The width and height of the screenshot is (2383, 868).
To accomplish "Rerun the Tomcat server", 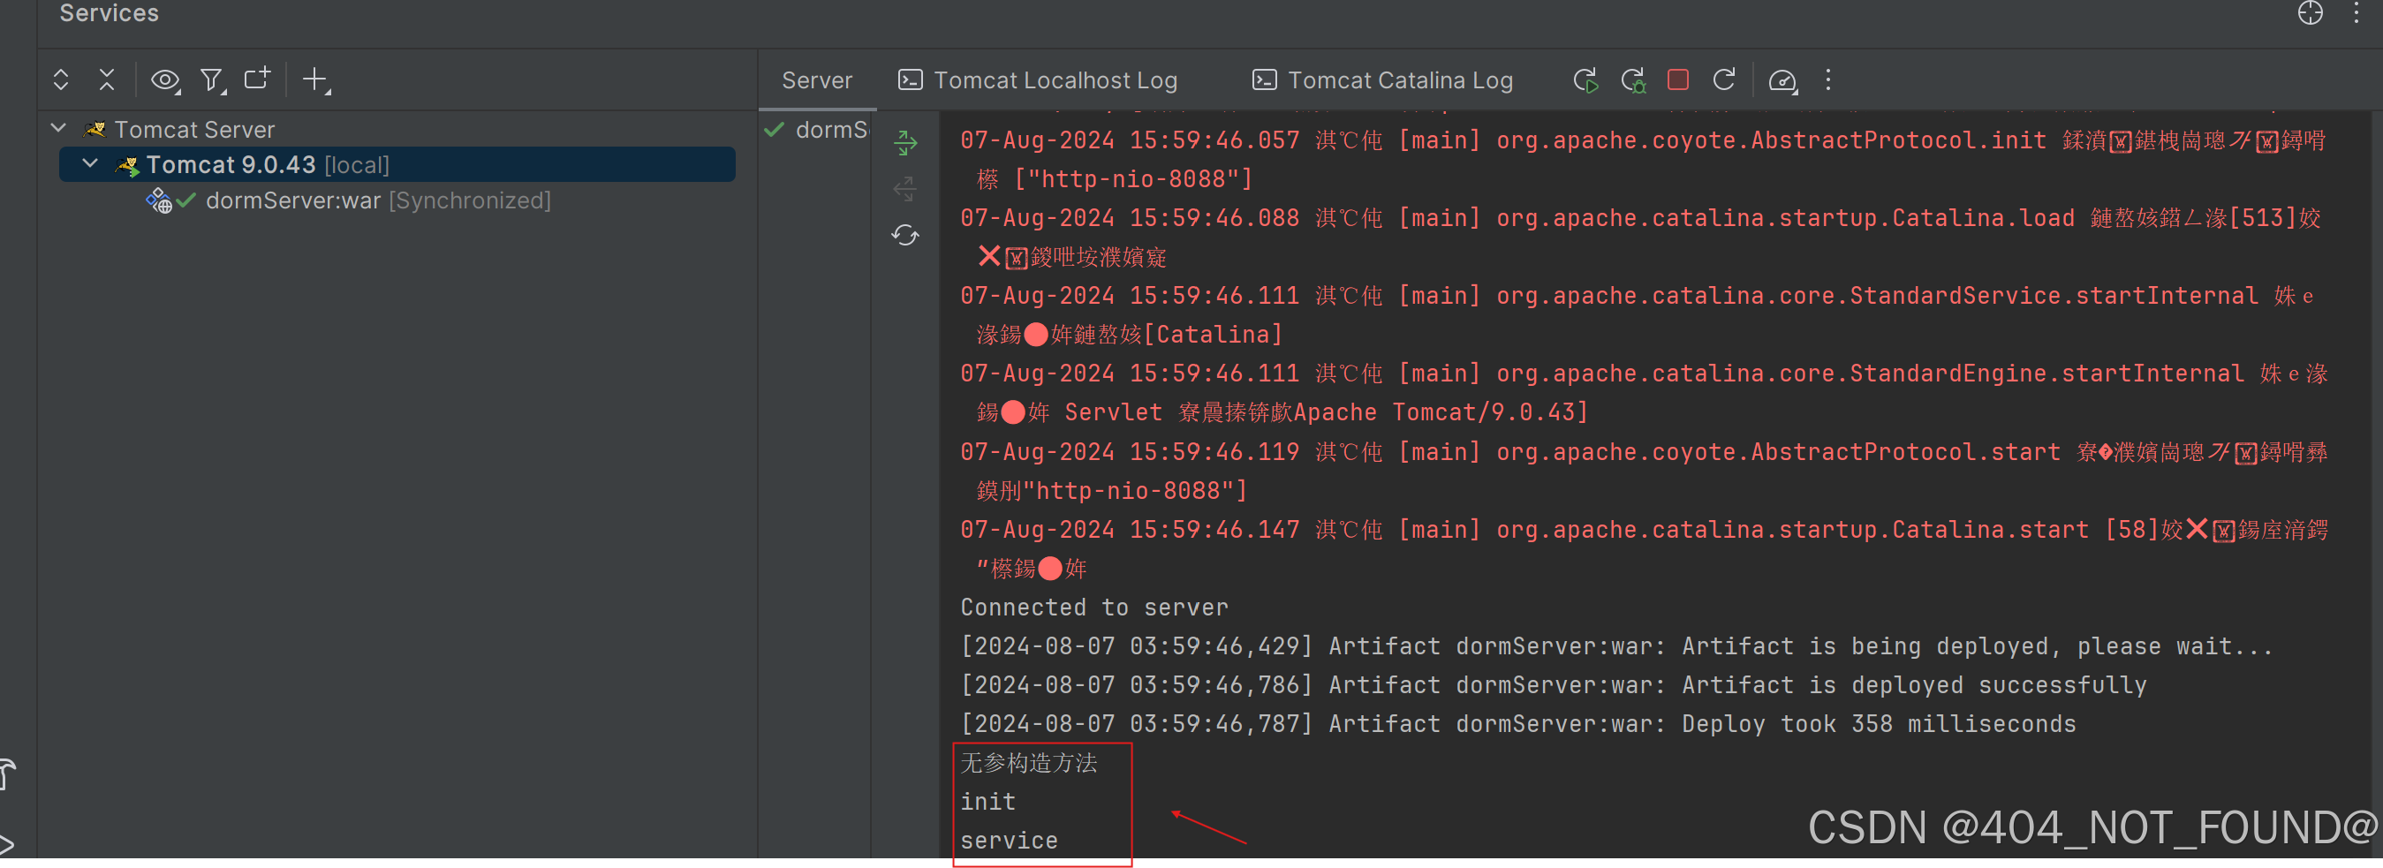I will [x=1585, y=79].
